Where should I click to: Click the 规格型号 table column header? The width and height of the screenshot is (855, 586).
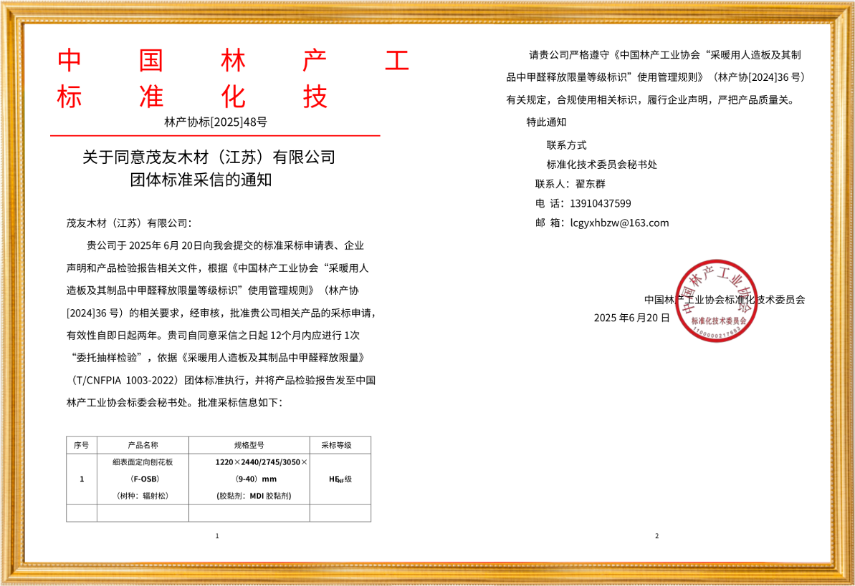point(249,445)
